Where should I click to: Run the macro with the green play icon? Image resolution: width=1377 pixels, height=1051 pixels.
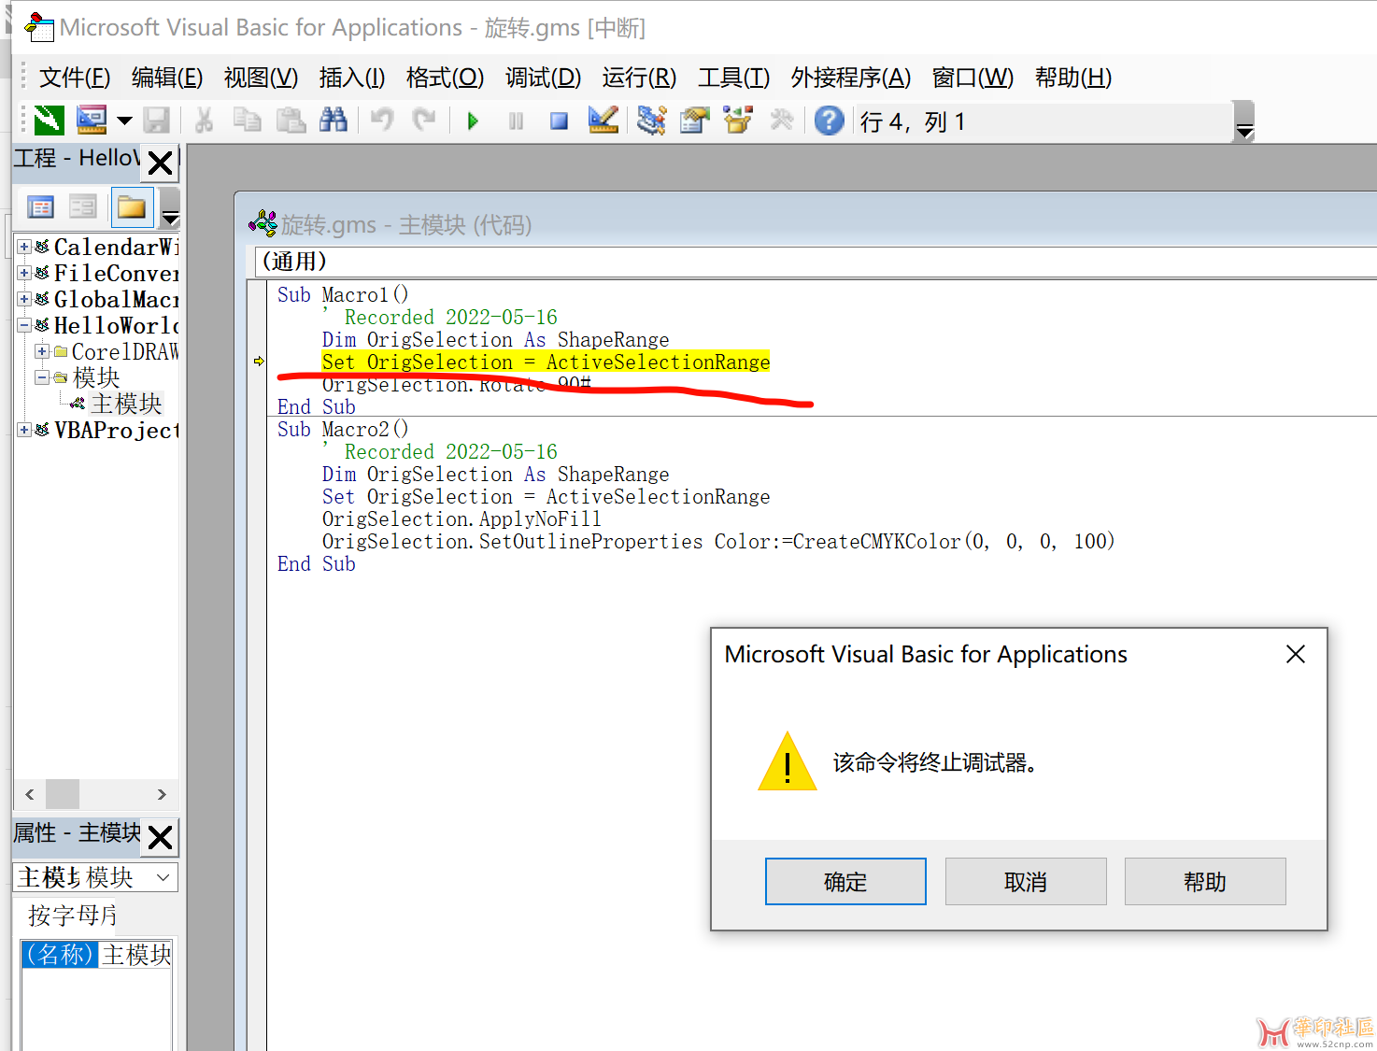[x=473, y=121]
